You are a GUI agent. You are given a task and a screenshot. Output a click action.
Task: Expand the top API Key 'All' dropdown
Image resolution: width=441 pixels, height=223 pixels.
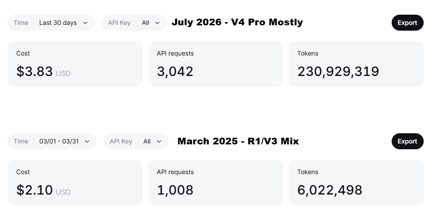click(x=134, y=23)
